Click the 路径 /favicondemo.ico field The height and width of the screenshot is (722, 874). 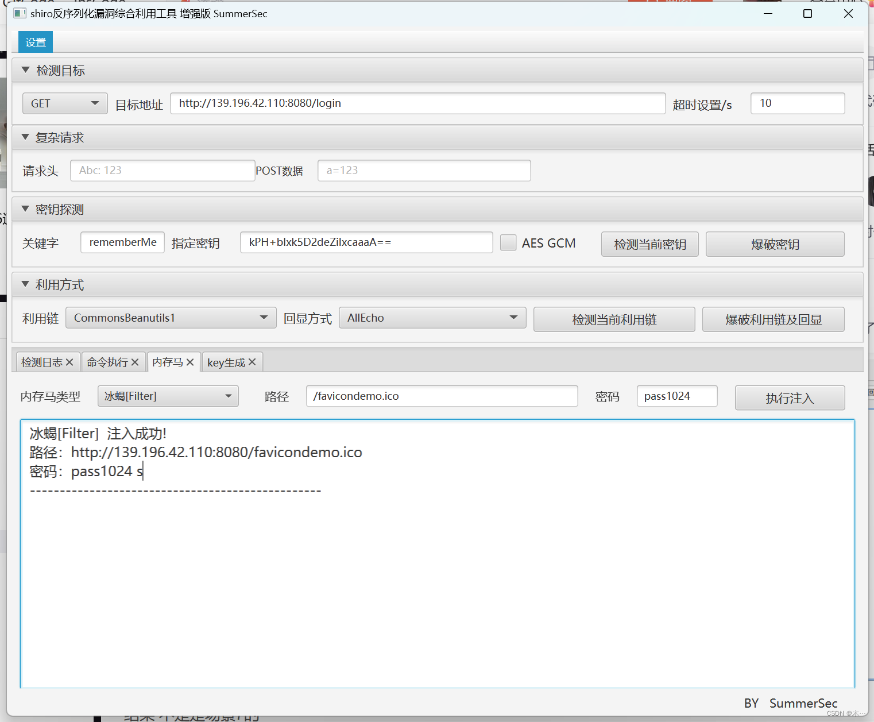point(442,396)
